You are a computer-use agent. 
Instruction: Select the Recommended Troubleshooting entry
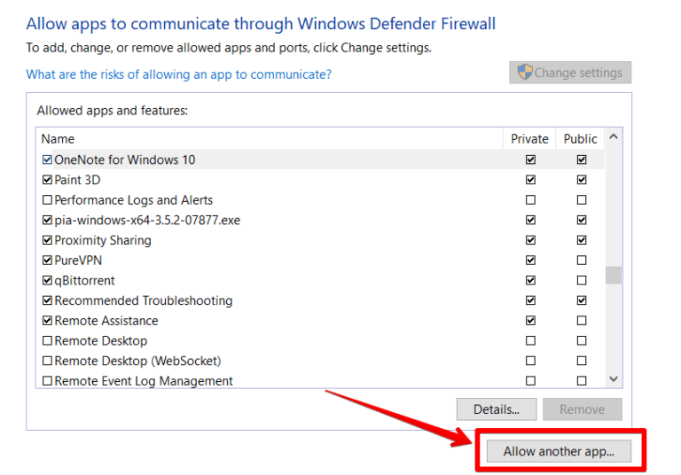pyautogui.click(x=144, y=301)
